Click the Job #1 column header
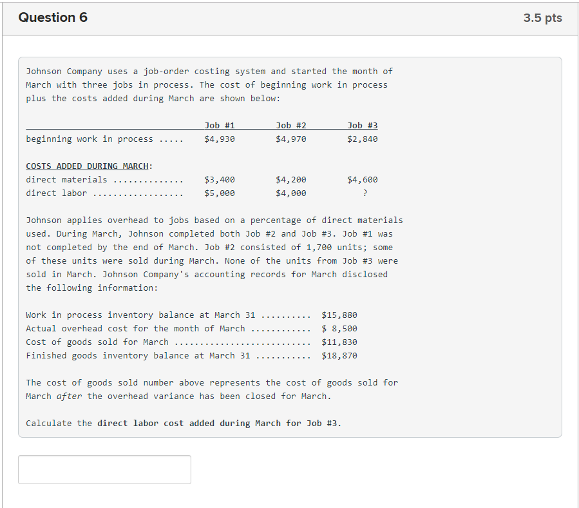The height and width of the screenshot is (508, 579). pos(220,125)
